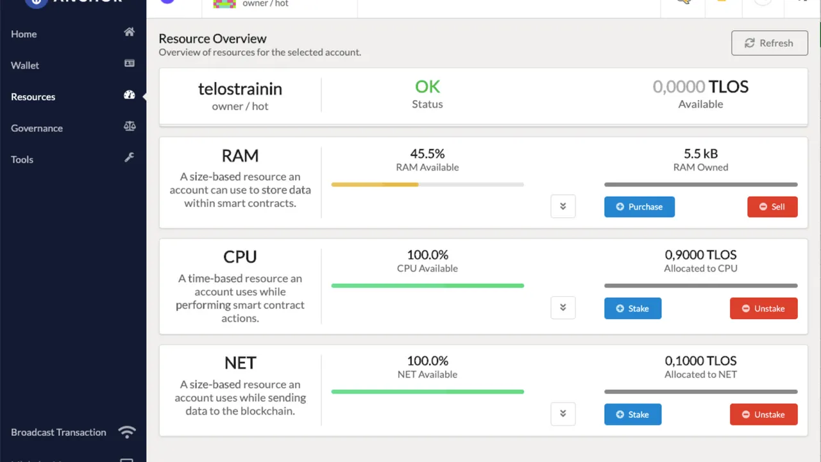Click the 0,9000 TLOS CPU allocation

tap(700, 255)
